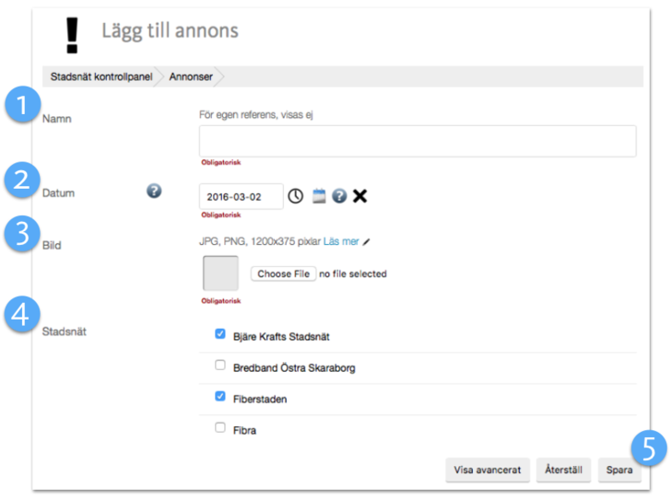Image resolution: width=671 pixels, height=500 pixels.
Task: Click the image preview placeholder box
Action: click(x=220, y=273)
